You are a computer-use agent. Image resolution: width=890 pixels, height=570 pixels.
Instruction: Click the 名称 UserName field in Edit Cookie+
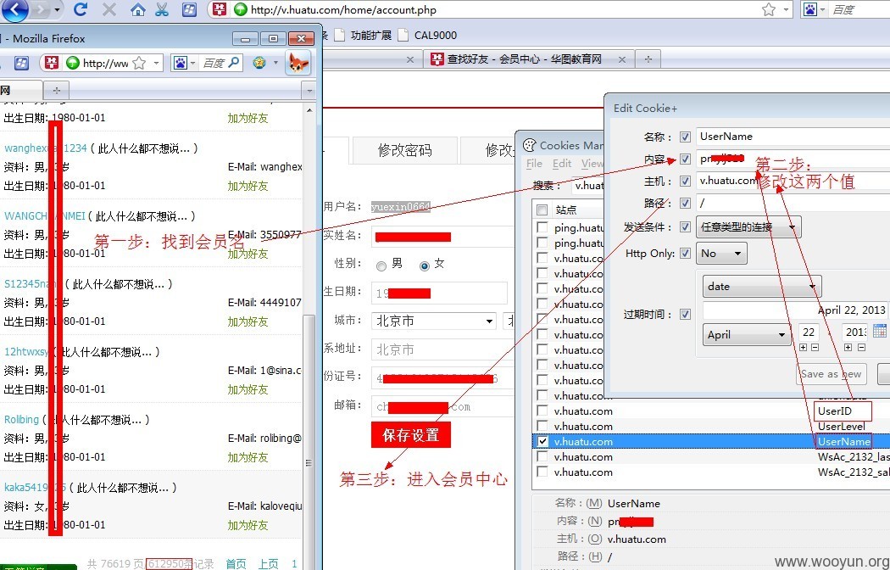coord(793,137)
